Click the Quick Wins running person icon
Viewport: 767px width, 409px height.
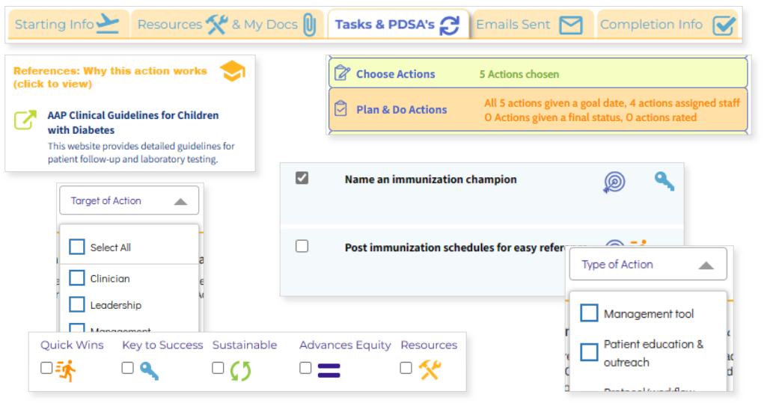pyautogui.click(x=66, y=370)
